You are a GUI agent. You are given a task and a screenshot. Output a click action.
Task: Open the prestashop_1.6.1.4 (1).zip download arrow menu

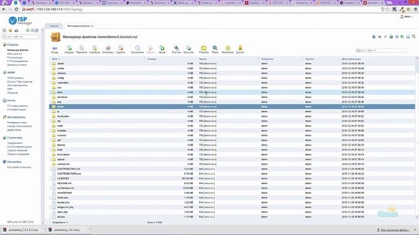point(44,229)
